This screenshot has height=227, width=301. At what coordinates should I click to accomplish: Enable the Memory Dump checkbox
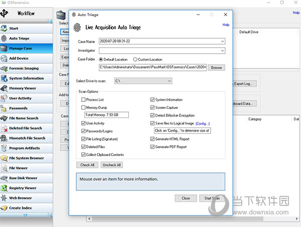83,107
